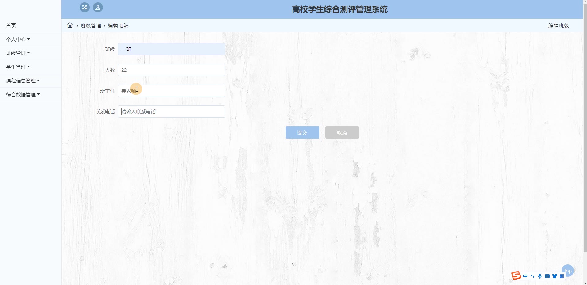Screen dimensions: 587x285
Task: Open Sogou toolbox grid icon
Action: click(562, 276)
